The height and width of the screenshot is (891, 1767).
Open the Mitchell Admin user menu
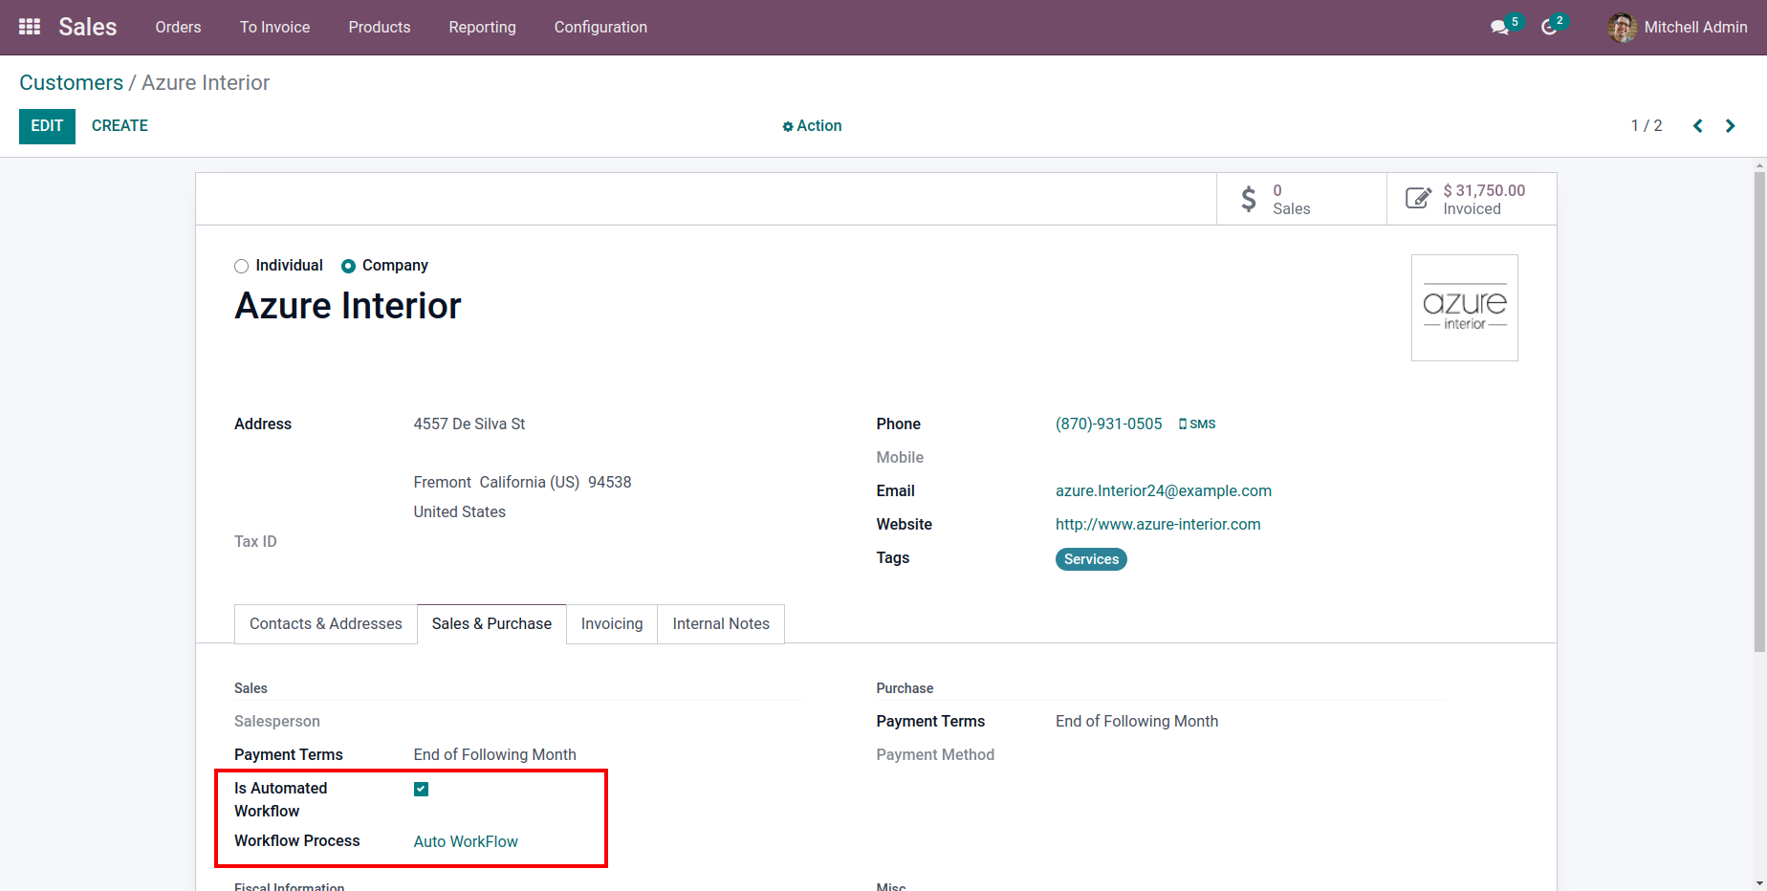tap(1677, 28)
